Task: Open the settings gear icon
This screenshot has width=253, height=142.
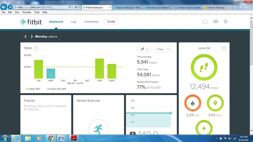Action: click(225, 22)
